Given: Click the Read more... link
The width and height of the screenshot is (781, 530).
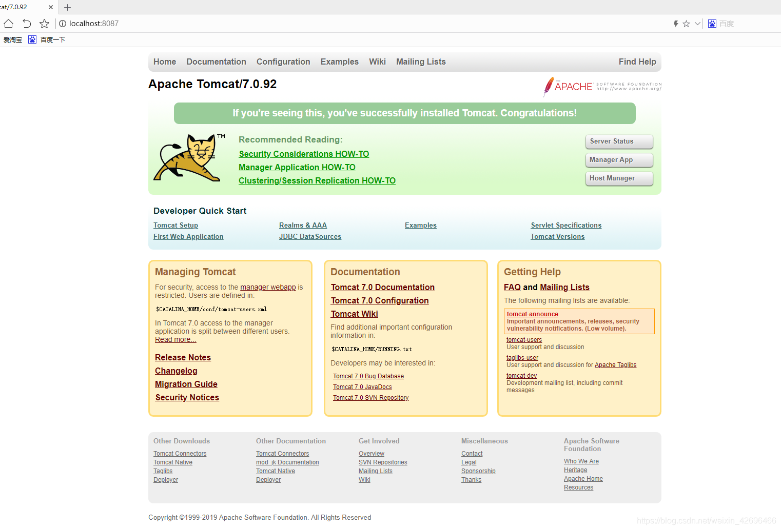Looking at the screenshot, I should [175, 339].
